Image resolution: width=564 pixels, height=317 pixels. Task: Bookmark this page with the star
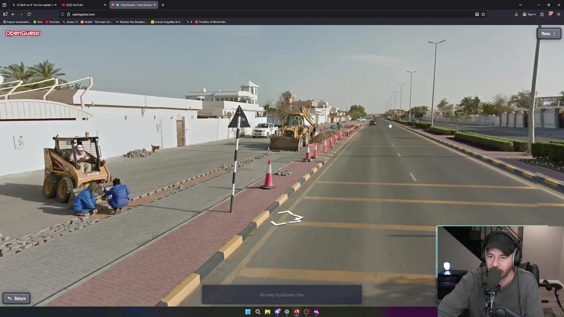[483, 14]
